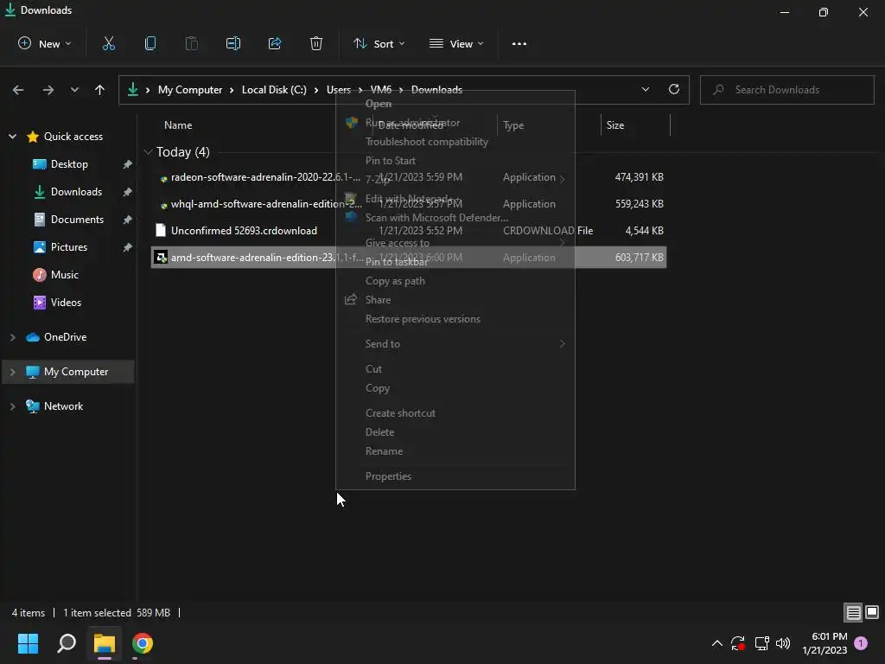Image resolution: width=885 pixels, height=664 pixels.
Task: Choose Rename in context menu
Action: pyautogui.click(x=455, y=451)
